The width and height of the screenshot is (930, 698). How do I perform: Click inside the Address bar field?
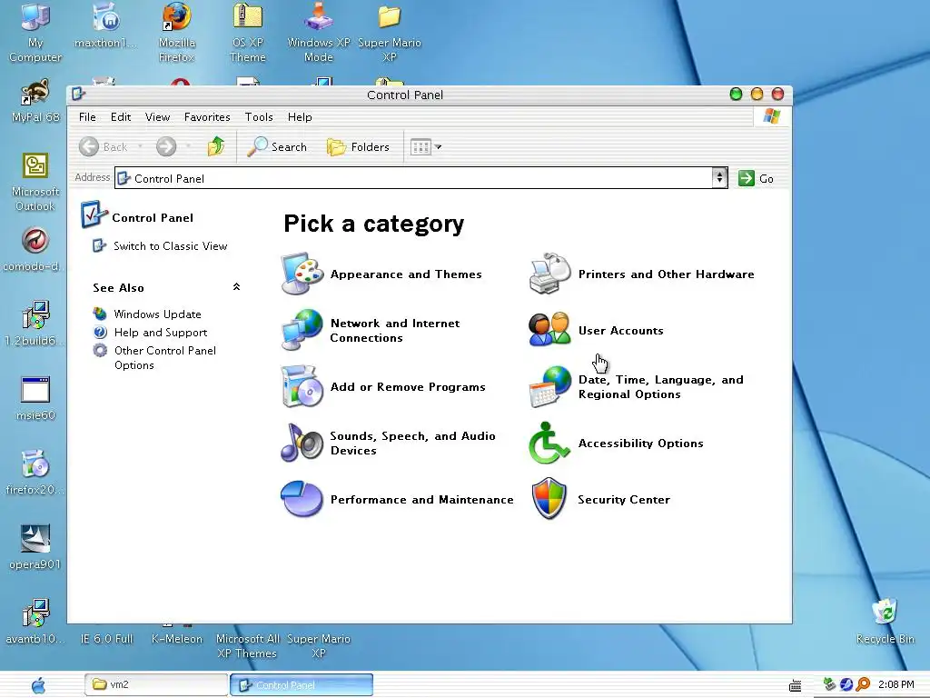click(414, 178)
